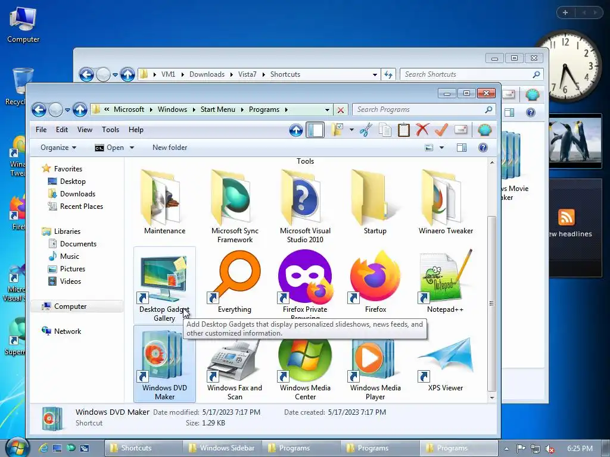Select the Everything search shortcut
Screen dimensions: 610x457
(x=235, y=282)
